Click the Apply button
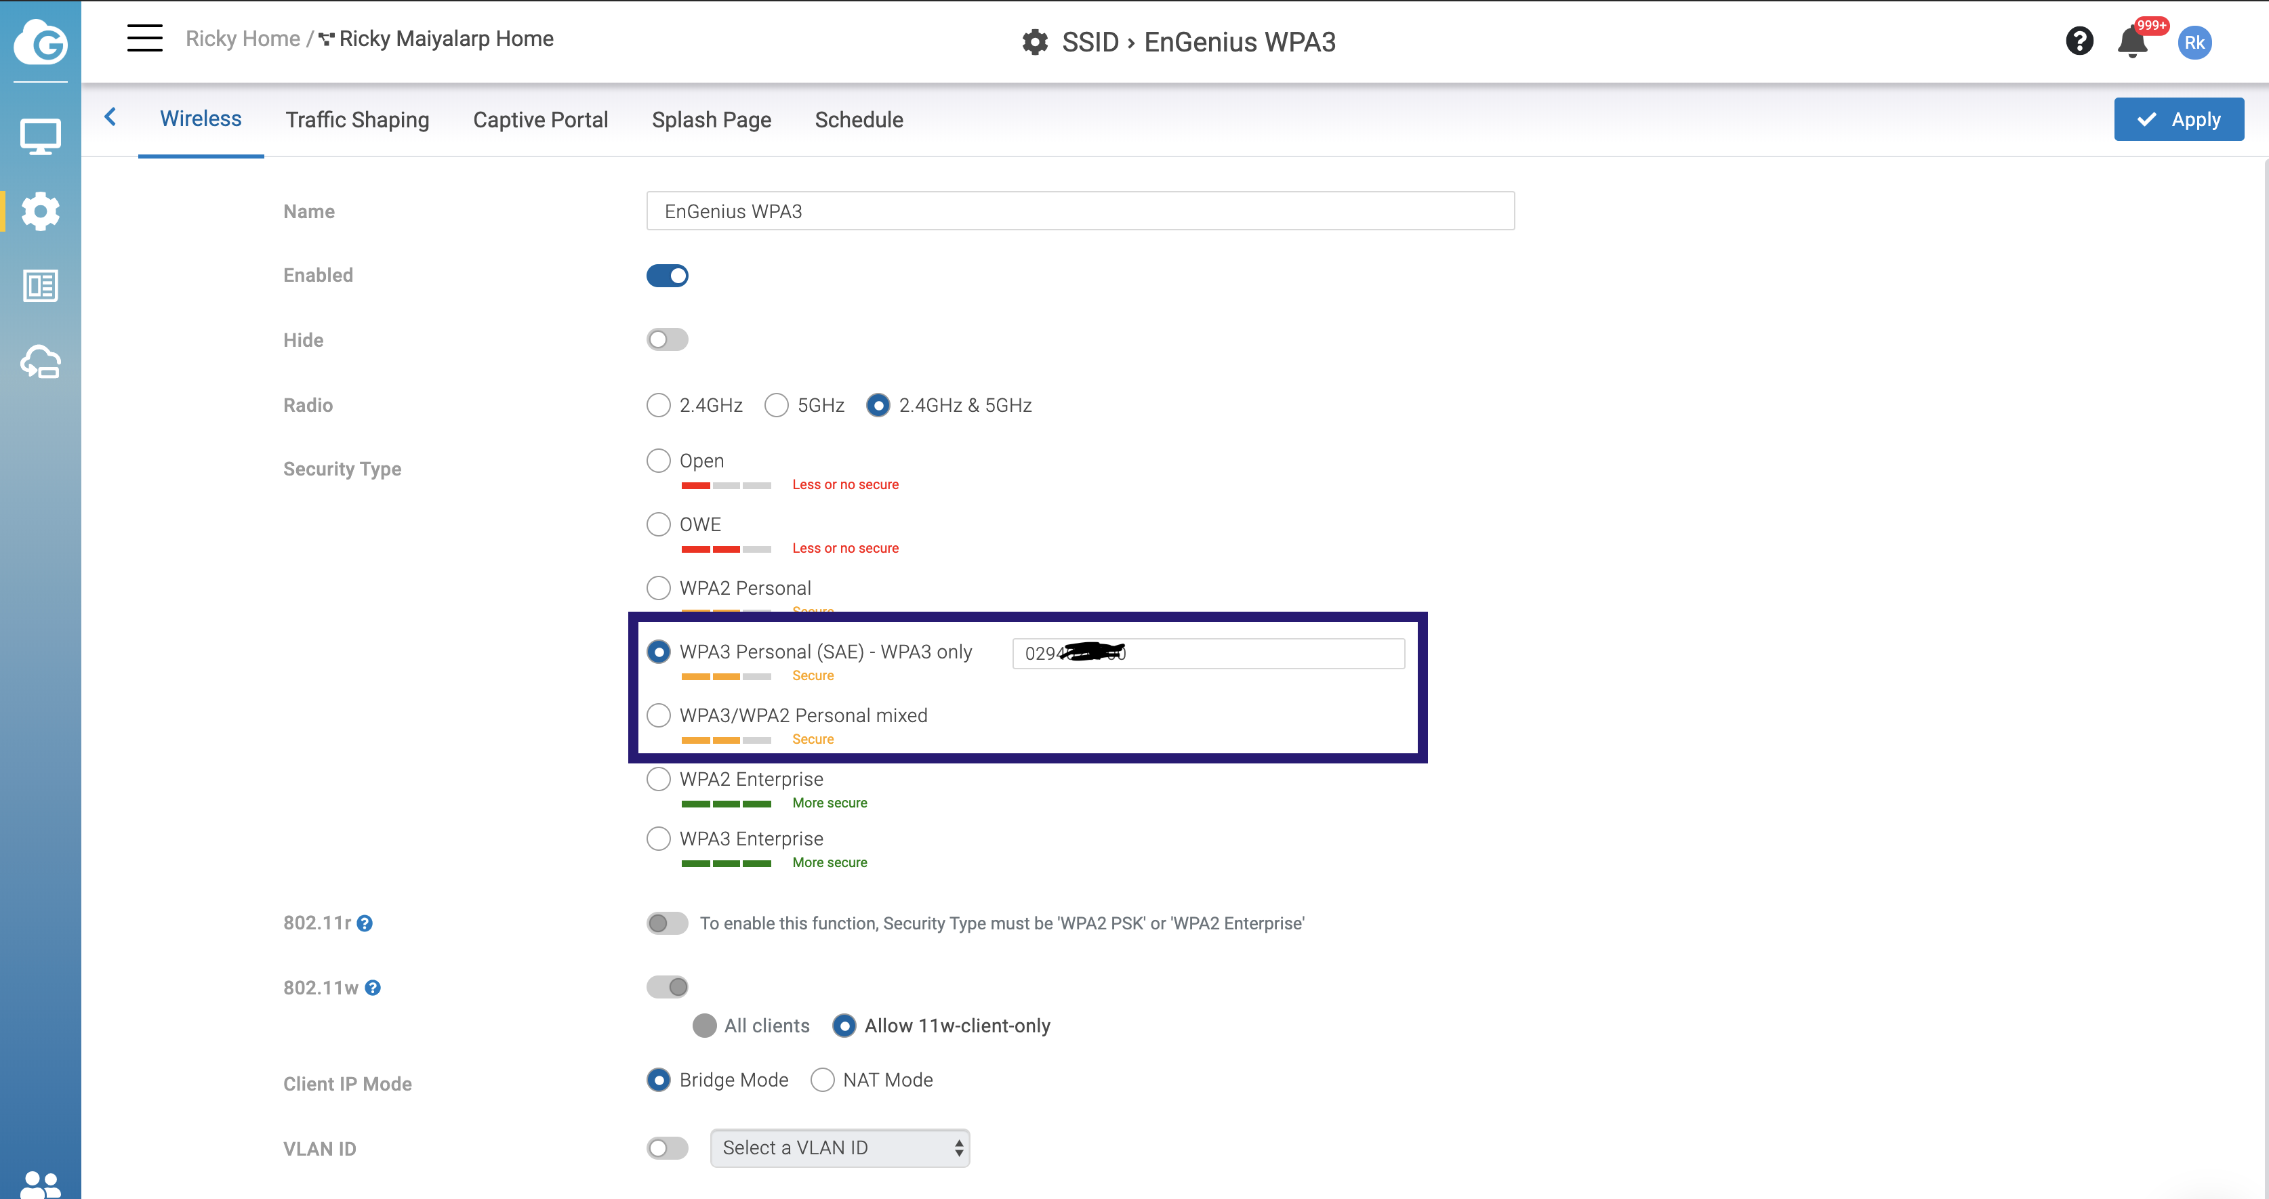 click(2178, 120)
